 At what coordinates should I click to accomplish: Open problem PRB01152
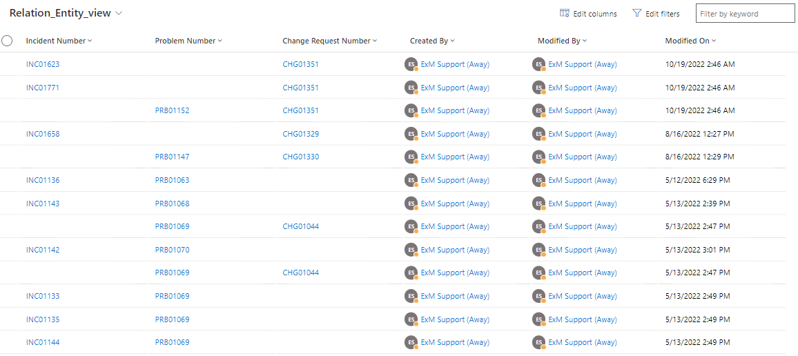tap(172, 110)
